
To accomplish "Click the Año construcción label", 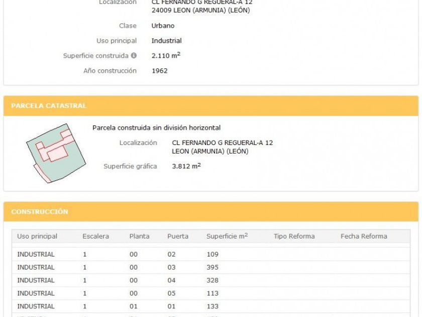I will (110, 71).
